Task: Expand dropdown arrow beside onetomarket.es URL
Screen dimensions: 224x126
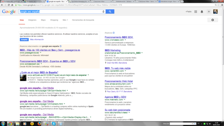Action: point(142,53)
